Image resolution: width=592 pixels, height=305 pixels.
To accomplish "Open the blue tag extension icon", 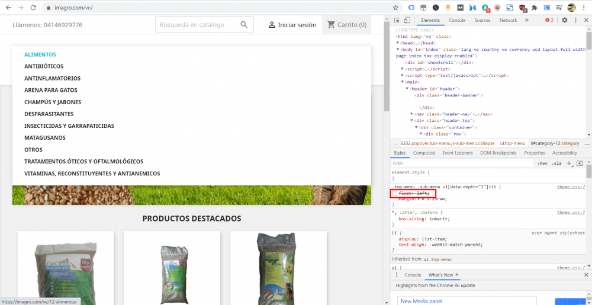I will click(411, 8).
